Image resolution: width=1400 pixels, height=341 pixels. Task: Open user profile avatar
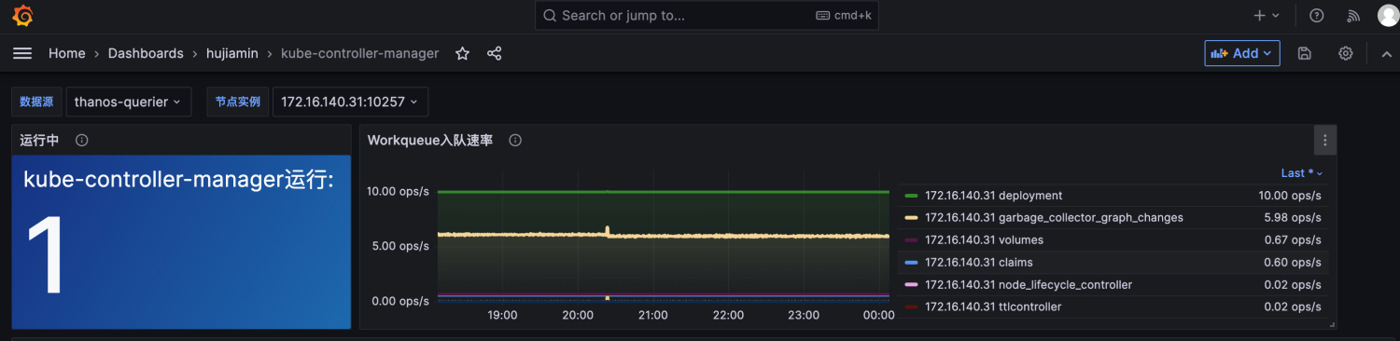tap(1389, 16)
